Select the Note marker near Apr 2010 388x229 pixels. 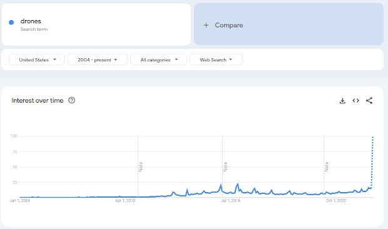tap(141, 166)
